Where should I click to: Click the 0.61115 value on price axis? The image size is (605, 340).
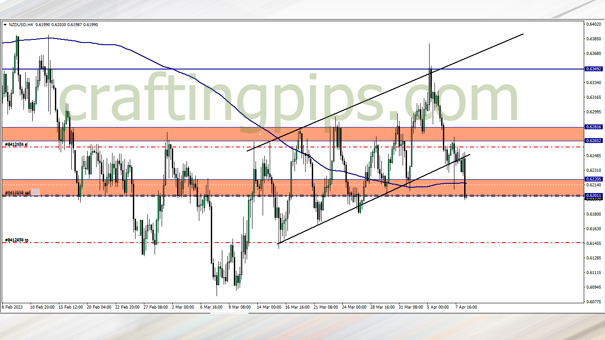coord(593,273)
